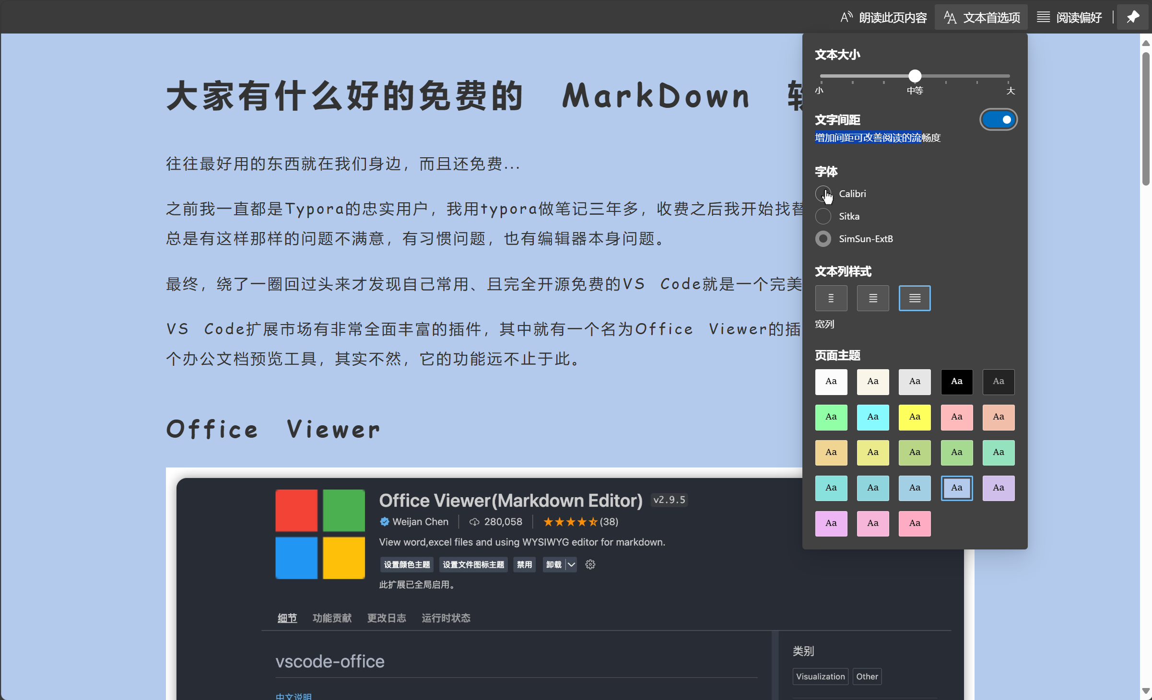Switch to the 功能贡献 tab
The image size is (1152, 700).
click(x=332, y=618)
